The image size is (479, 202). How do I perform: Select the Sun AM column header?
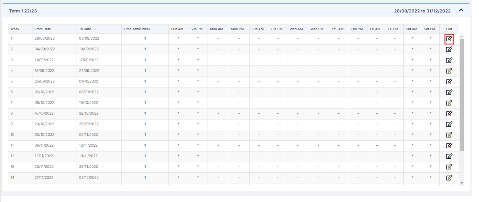pos(177,29)
